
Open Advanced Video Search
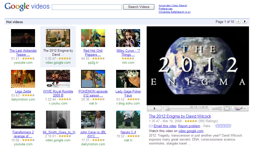pyautogui.click(x=173, y=5)
